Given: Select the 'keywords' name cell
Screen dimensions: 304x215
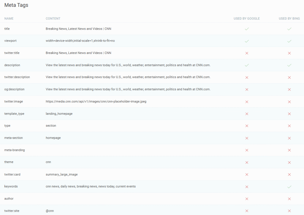Looking at the screenshot, I should point(11,186).
